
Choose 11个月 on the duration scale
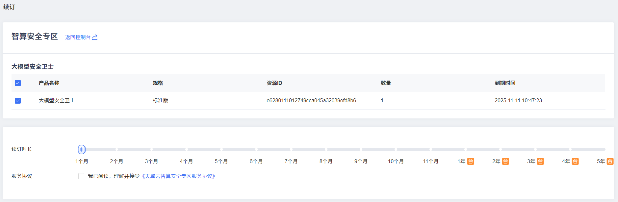(430, 161)
